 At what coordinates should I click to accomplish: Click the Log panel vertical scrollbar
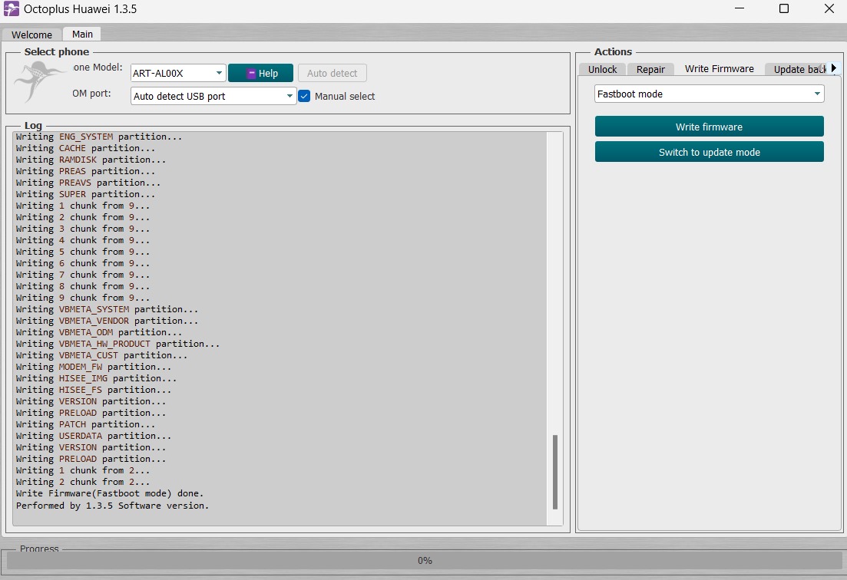click(x=555, y=471)
